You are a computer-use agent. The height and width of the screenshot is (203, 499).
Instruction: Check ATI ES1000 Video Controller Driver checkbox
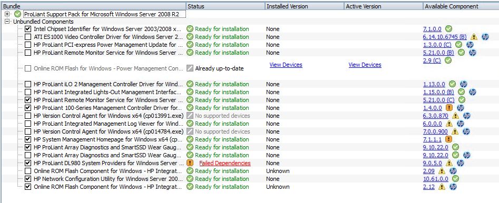(28, 37)
